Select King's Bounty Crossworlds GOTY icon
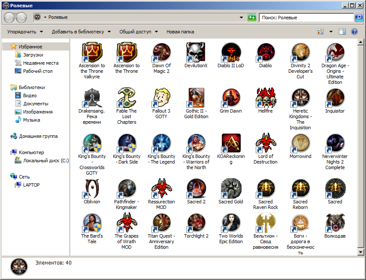Screen dimensions: 366x280 tap(92, 143)
